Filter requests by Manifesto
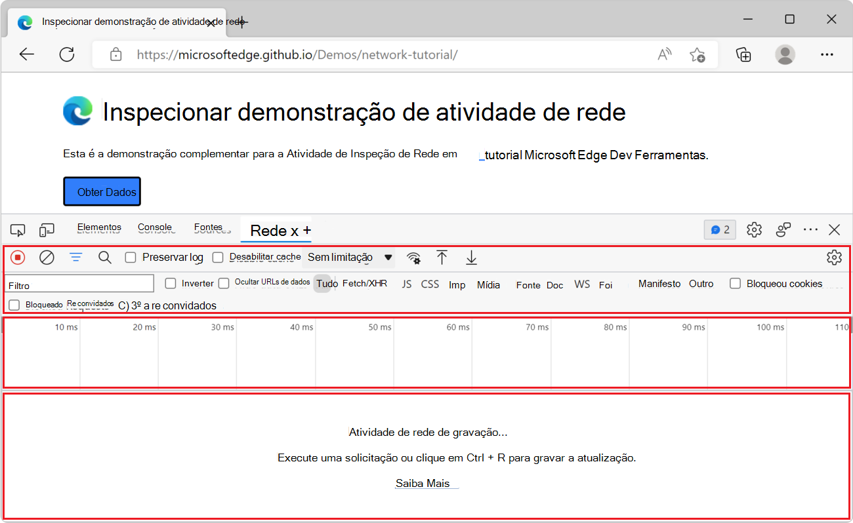 [x=659, y=284]
